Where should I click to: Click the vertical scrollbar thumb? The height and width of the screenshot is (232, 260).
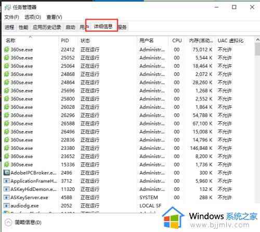pyautogui.click(x=257, y=49)
